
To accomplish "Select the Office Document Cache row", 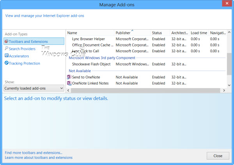I will click(x=147, y=45).
